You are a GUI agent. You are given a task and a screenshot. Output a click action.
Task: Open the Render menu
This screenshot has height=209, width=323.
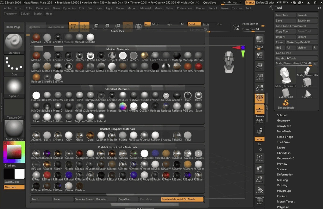(x=200, y=8)
